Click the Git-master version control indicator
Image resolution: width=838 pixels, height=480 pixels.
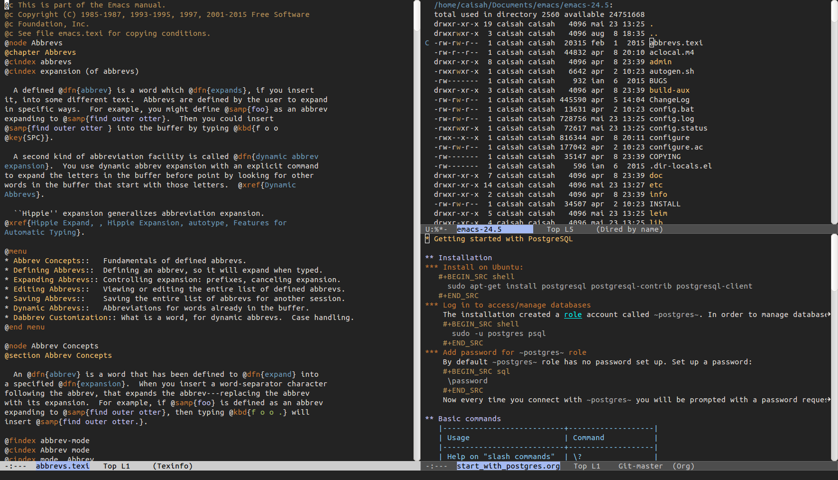640,466
